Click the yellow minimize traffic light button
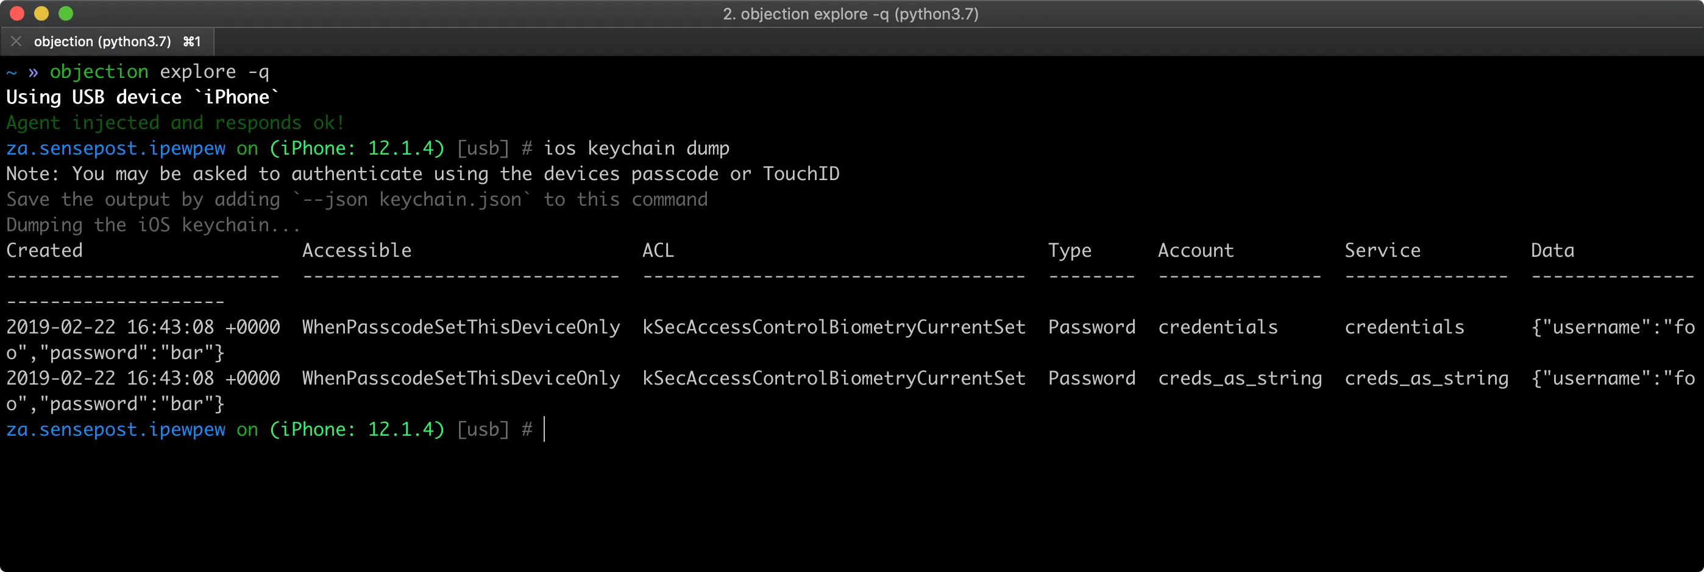The width and height of the screenshot is (1704, 572). click(x=41, y=13)
